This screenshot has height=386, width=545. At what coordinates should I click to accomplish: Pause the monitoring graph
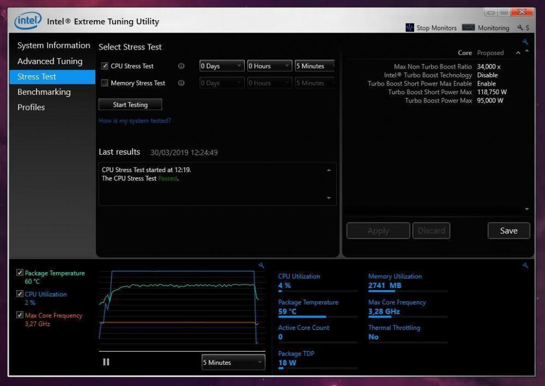pyautogui.click(x=106, y=362)
